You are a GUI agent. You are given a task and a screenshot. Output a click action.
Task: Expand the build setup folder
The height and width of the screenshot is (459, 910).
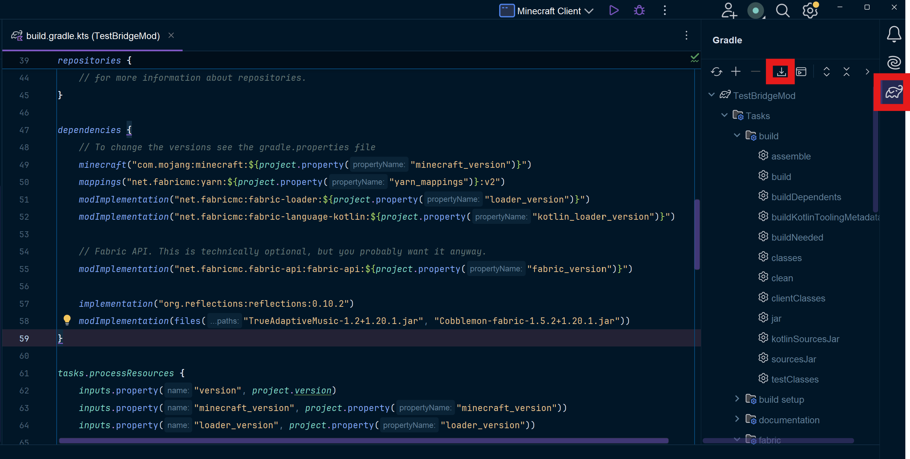[x=737, y=399]
